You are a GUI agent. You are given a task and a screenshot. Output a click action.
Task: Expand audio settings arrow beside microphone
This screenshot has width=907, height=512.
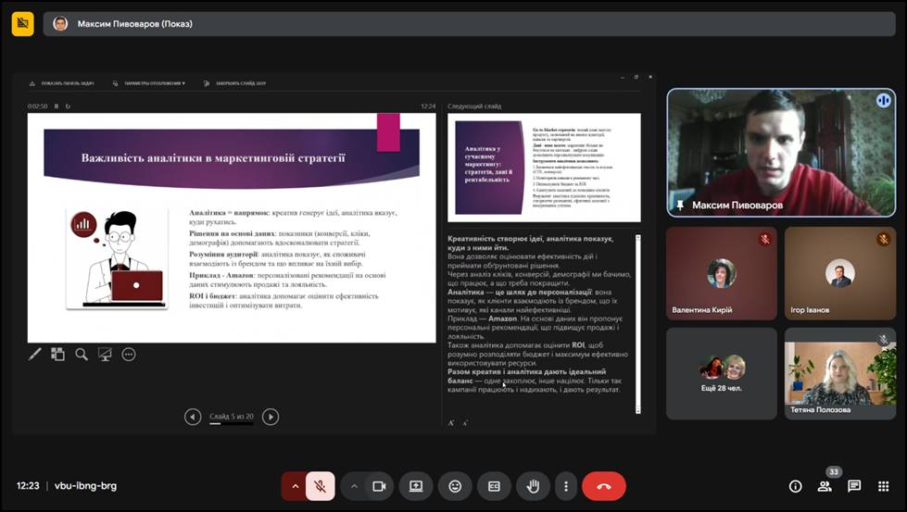(x=295, y=486)
